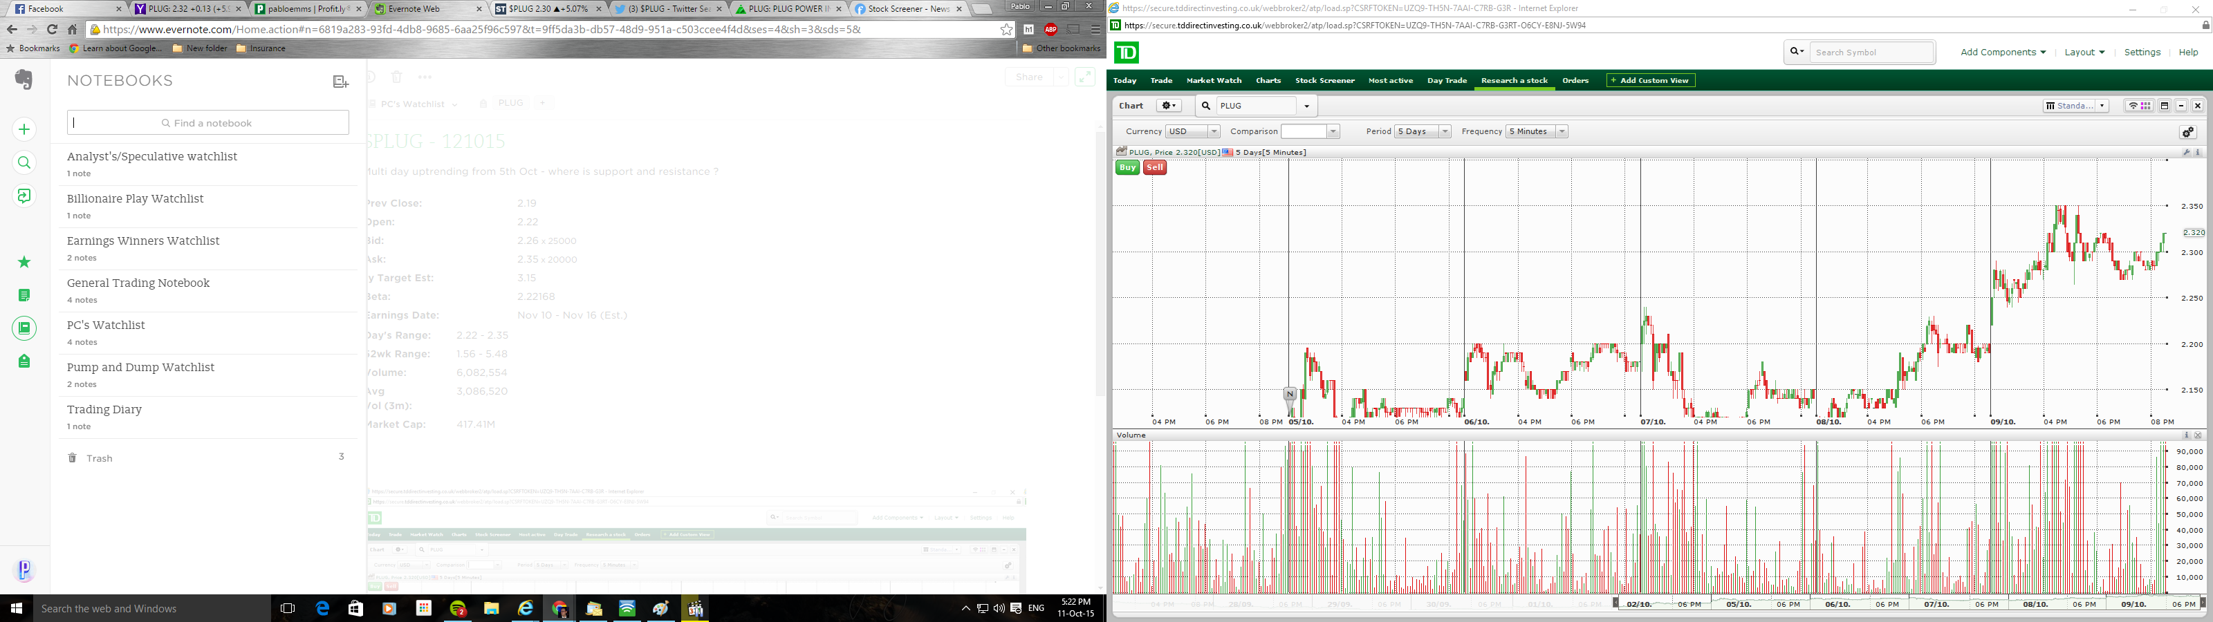Open the Currency USD dropdown

[1192, 132]
